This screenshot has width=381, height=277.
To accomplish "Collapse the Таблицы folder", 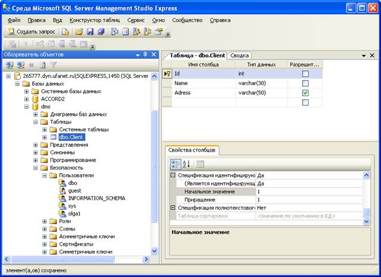I will [36, 122].
